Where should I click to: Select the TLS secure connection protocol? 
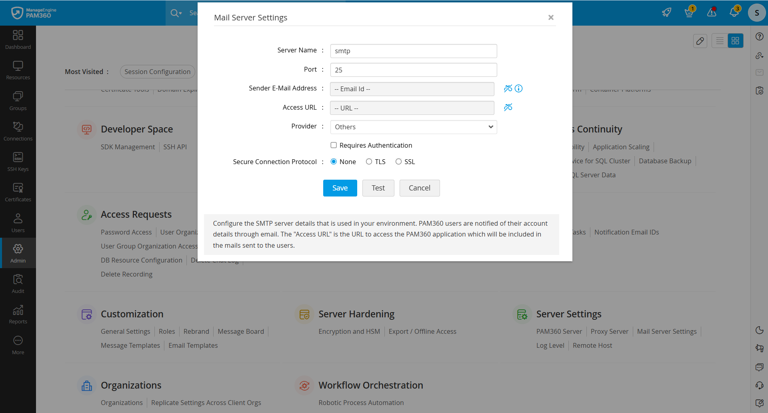[369, 161]
